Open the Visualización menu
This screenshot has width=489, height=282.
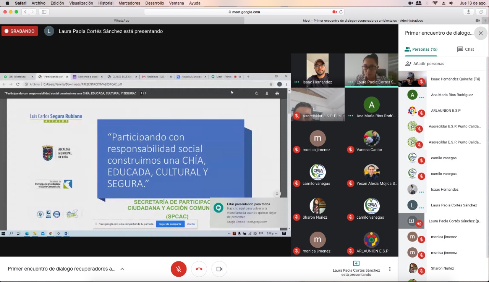[81, 3]
